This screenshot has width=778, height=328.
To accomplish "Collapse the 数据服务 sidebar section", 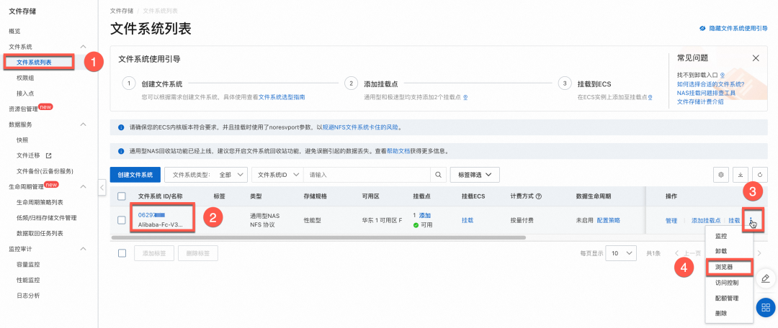I will click(84, 124).
